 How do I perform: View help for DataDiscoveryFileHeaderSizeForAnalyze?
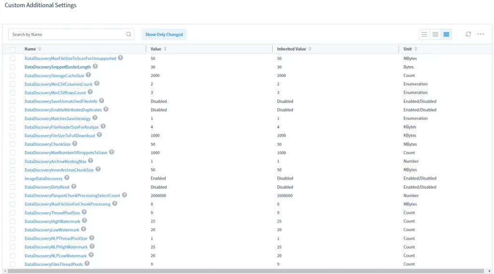click(103, 126)
